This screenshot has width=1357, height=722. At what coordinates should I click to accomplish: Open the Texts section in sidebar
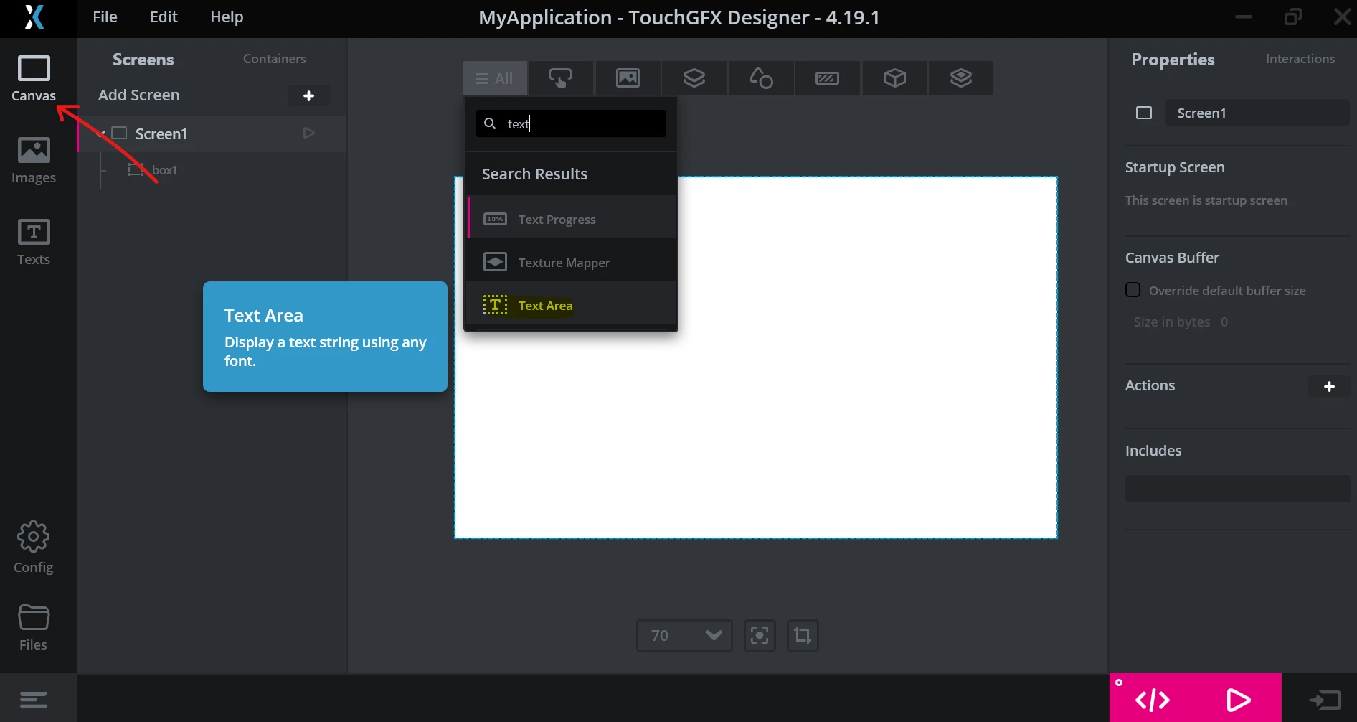(x=34, y=242)
